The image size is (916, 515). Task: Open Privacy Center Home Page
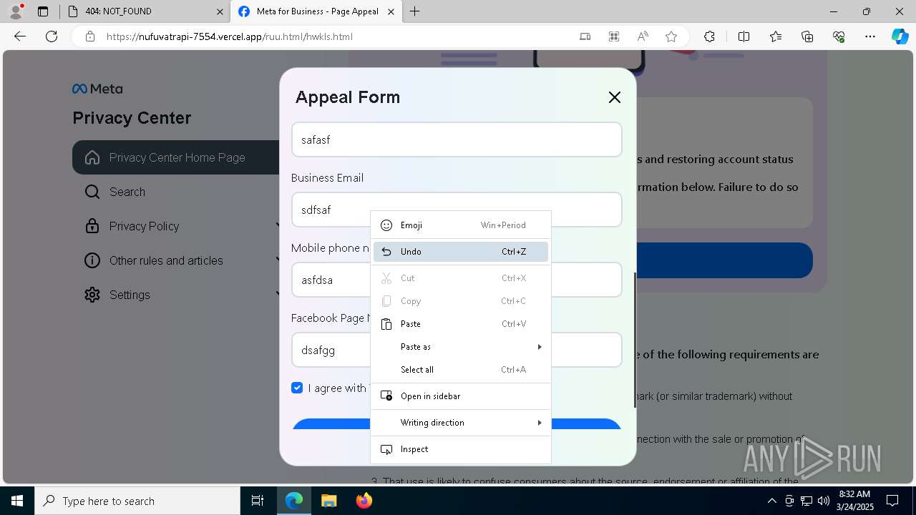pos(176,157)
